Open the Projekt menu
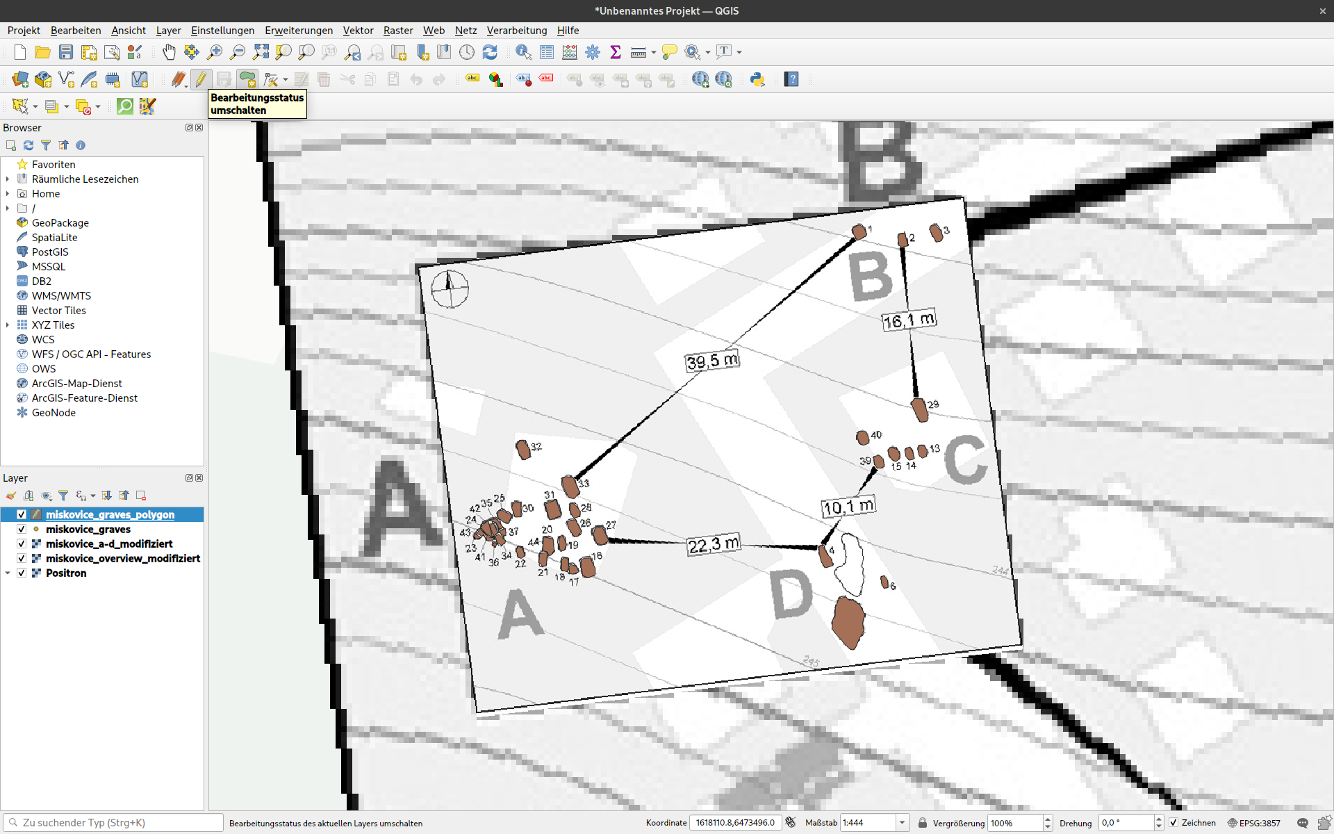Screen dimensions: 1334x834 (24, 31)
